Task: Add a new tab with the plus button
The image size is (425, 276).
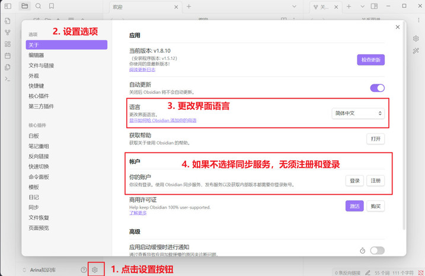Action: 189,7
